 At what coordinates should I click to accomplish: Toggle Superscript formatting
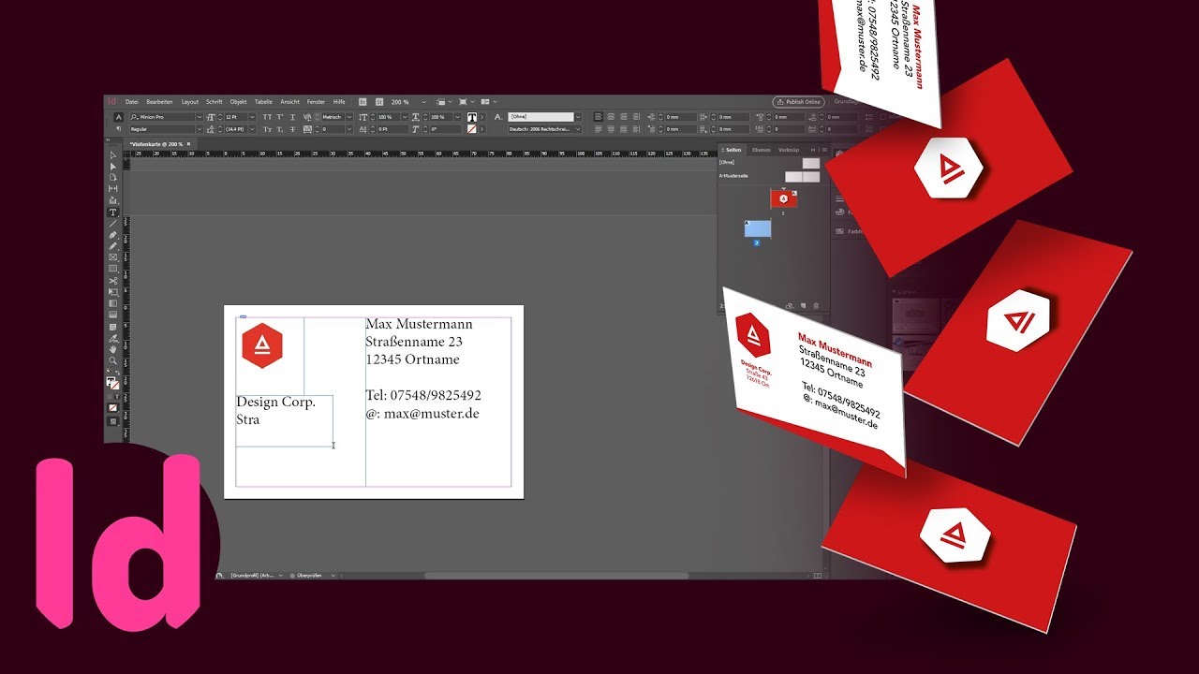[x=280, y=117]
